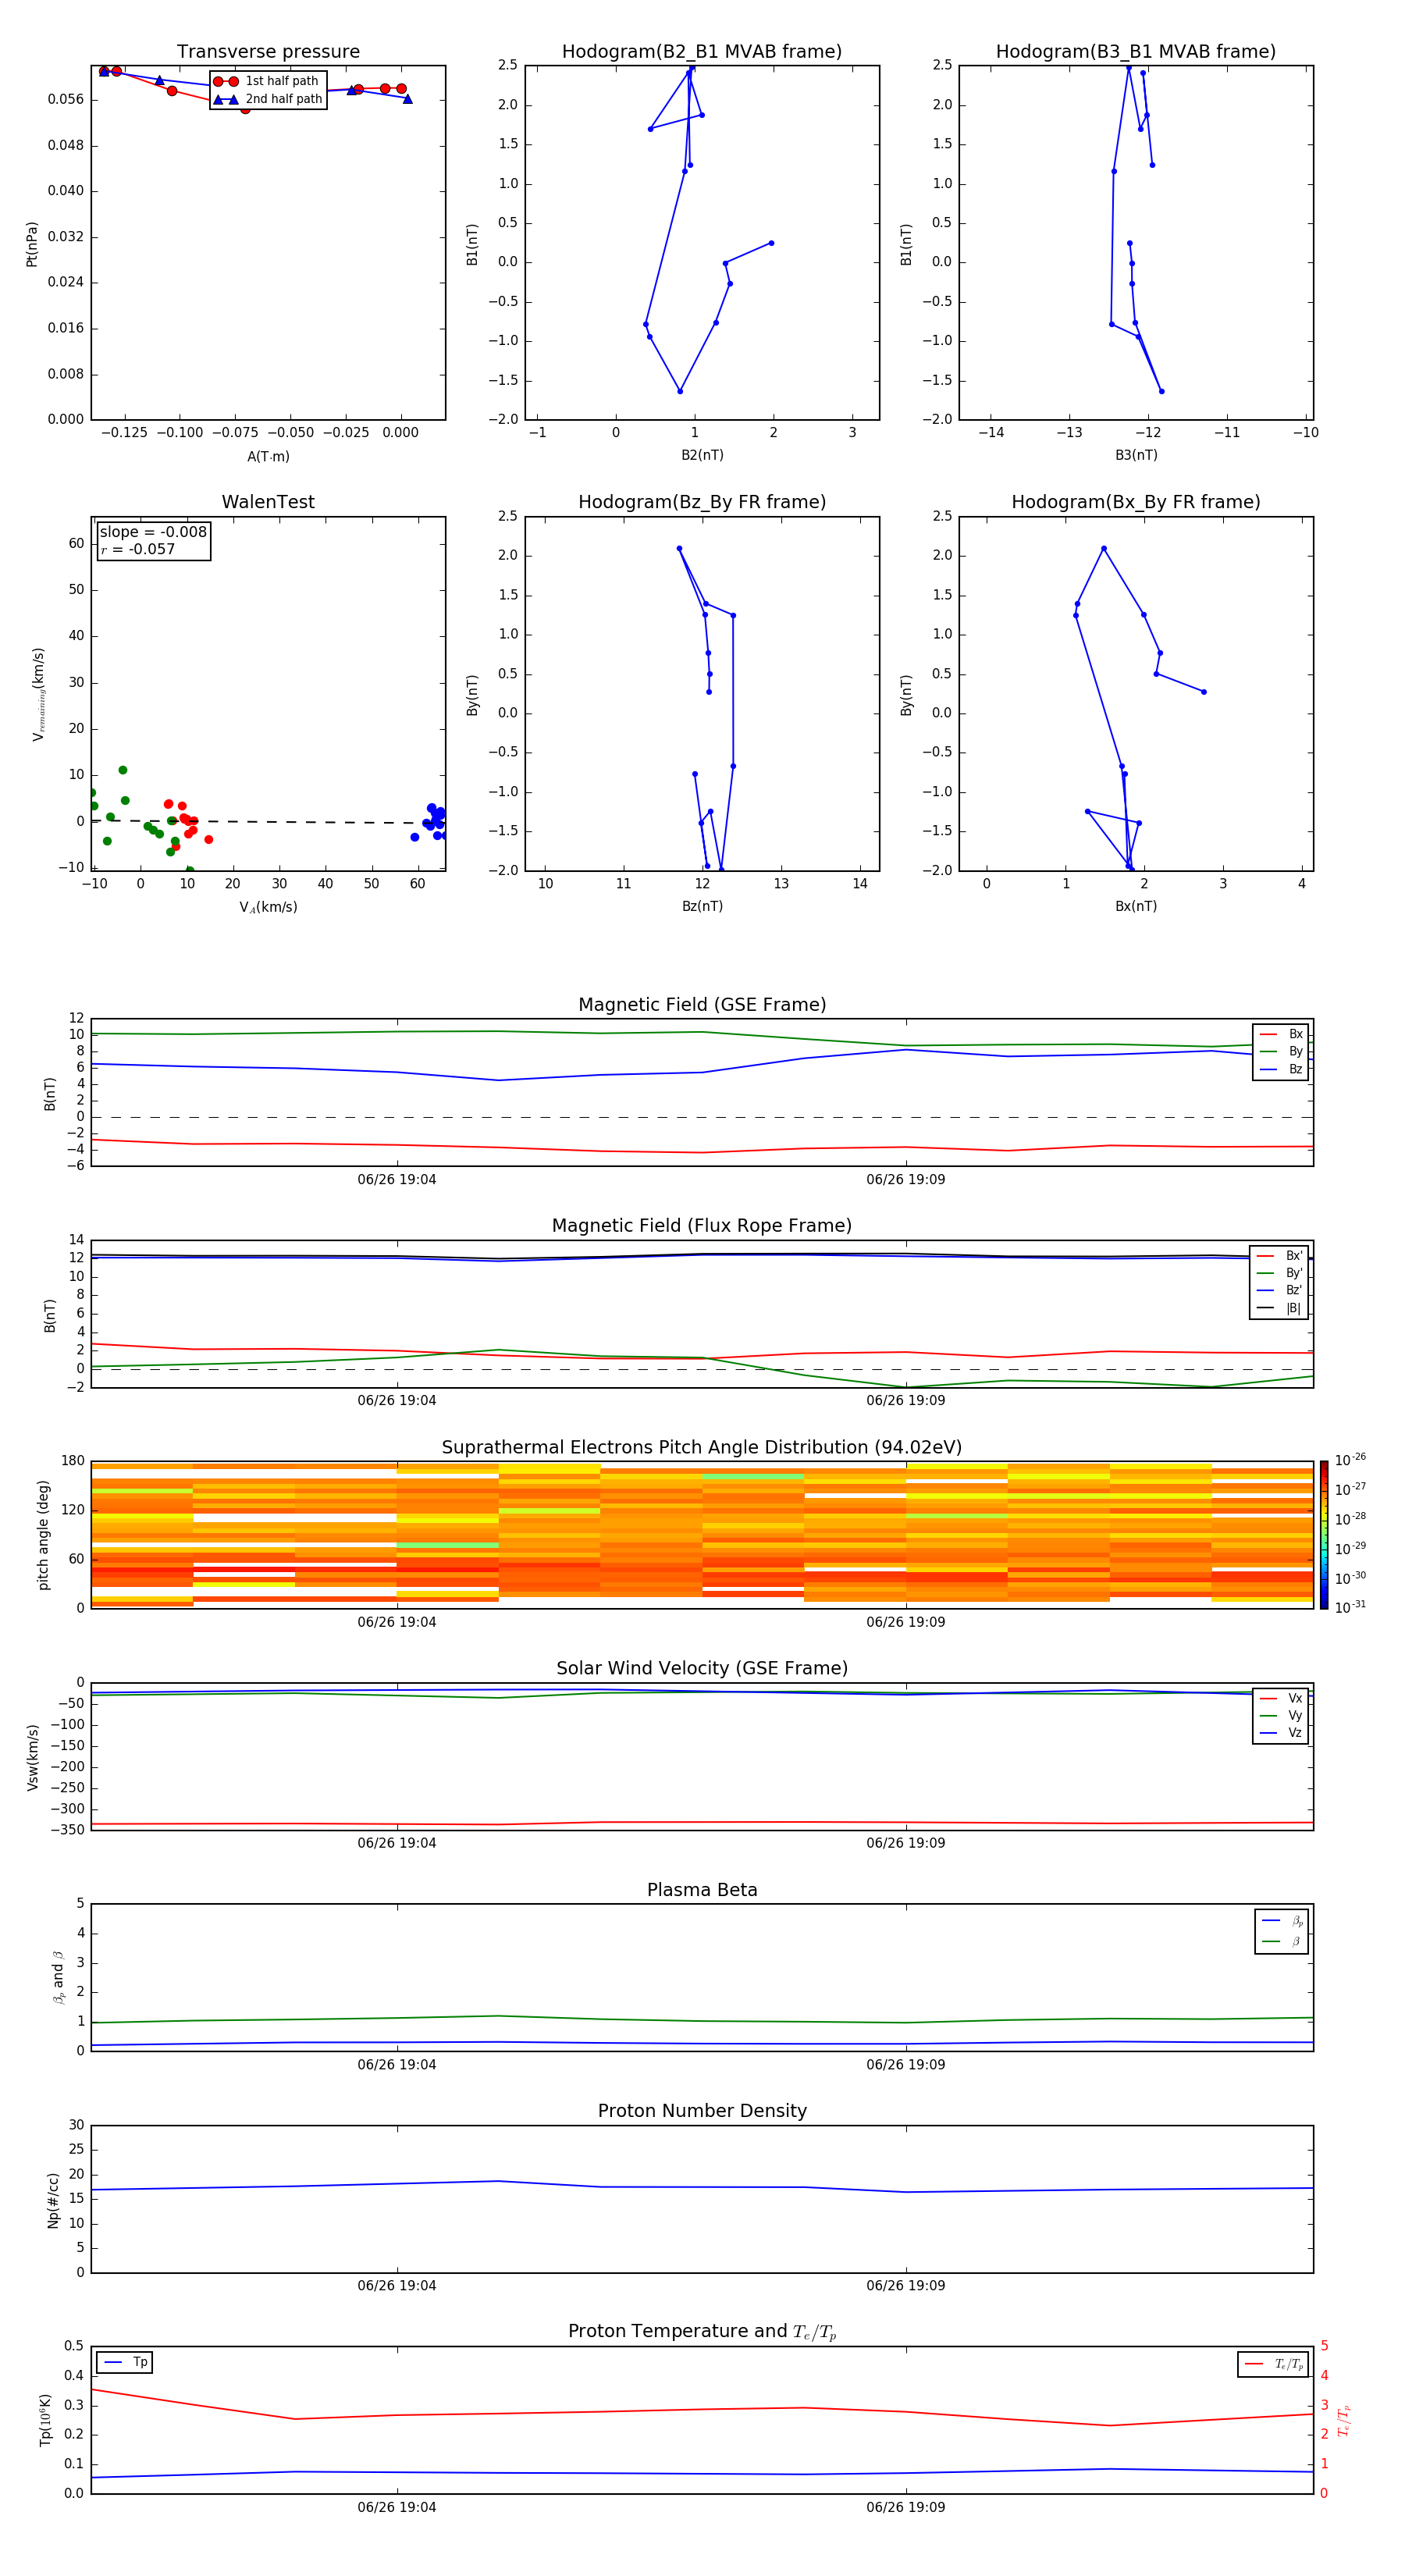Click the 'B2(nT)' x-axis label
Viewport: 1405px width, 2576px height.
point(702,455)
